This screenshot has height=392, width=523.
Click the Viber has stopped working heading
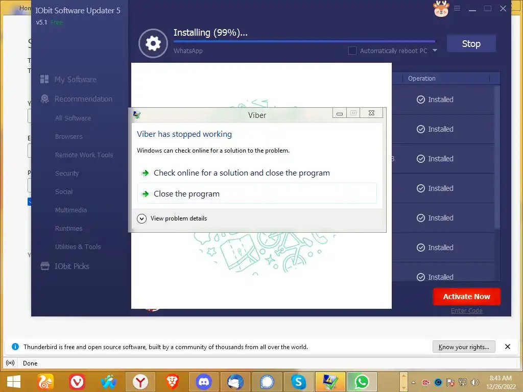[184, 134]
